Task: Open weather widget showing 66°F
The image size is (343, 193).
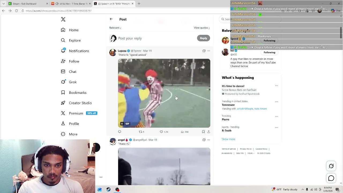Action: (x=284, y=190)
